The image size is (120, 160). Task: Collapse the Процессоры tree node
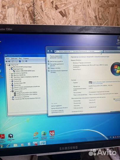point(11,91)
